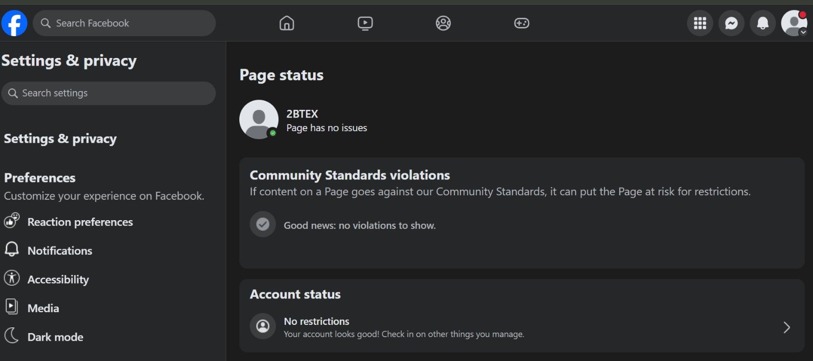Open the Groups tab icon
Image resolution: width=813 pixels, height=361 pixels.
coord(443,23)
